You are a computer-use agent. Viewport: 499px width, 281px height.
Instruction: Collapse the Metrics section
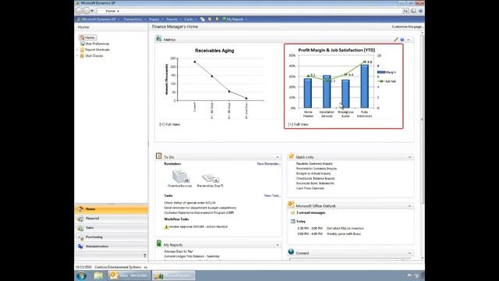click(409, 40)
